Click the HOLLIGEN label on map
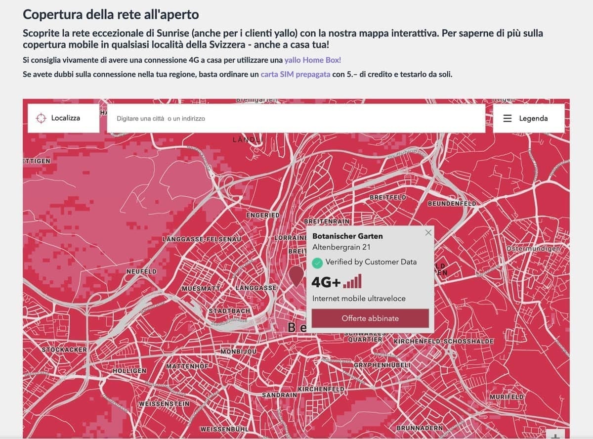Image resolution: width=593 pixels, height=439 pixels. point(129,370)
